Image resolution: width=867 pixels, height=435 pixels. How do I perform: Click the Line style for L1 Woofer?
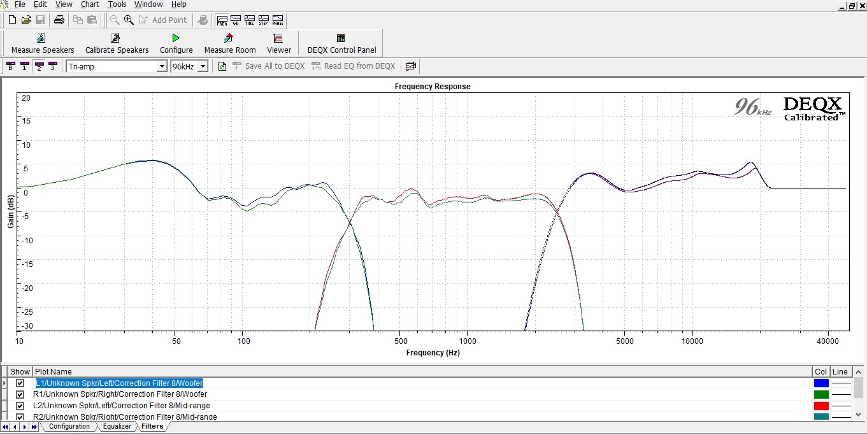(841, 383)
